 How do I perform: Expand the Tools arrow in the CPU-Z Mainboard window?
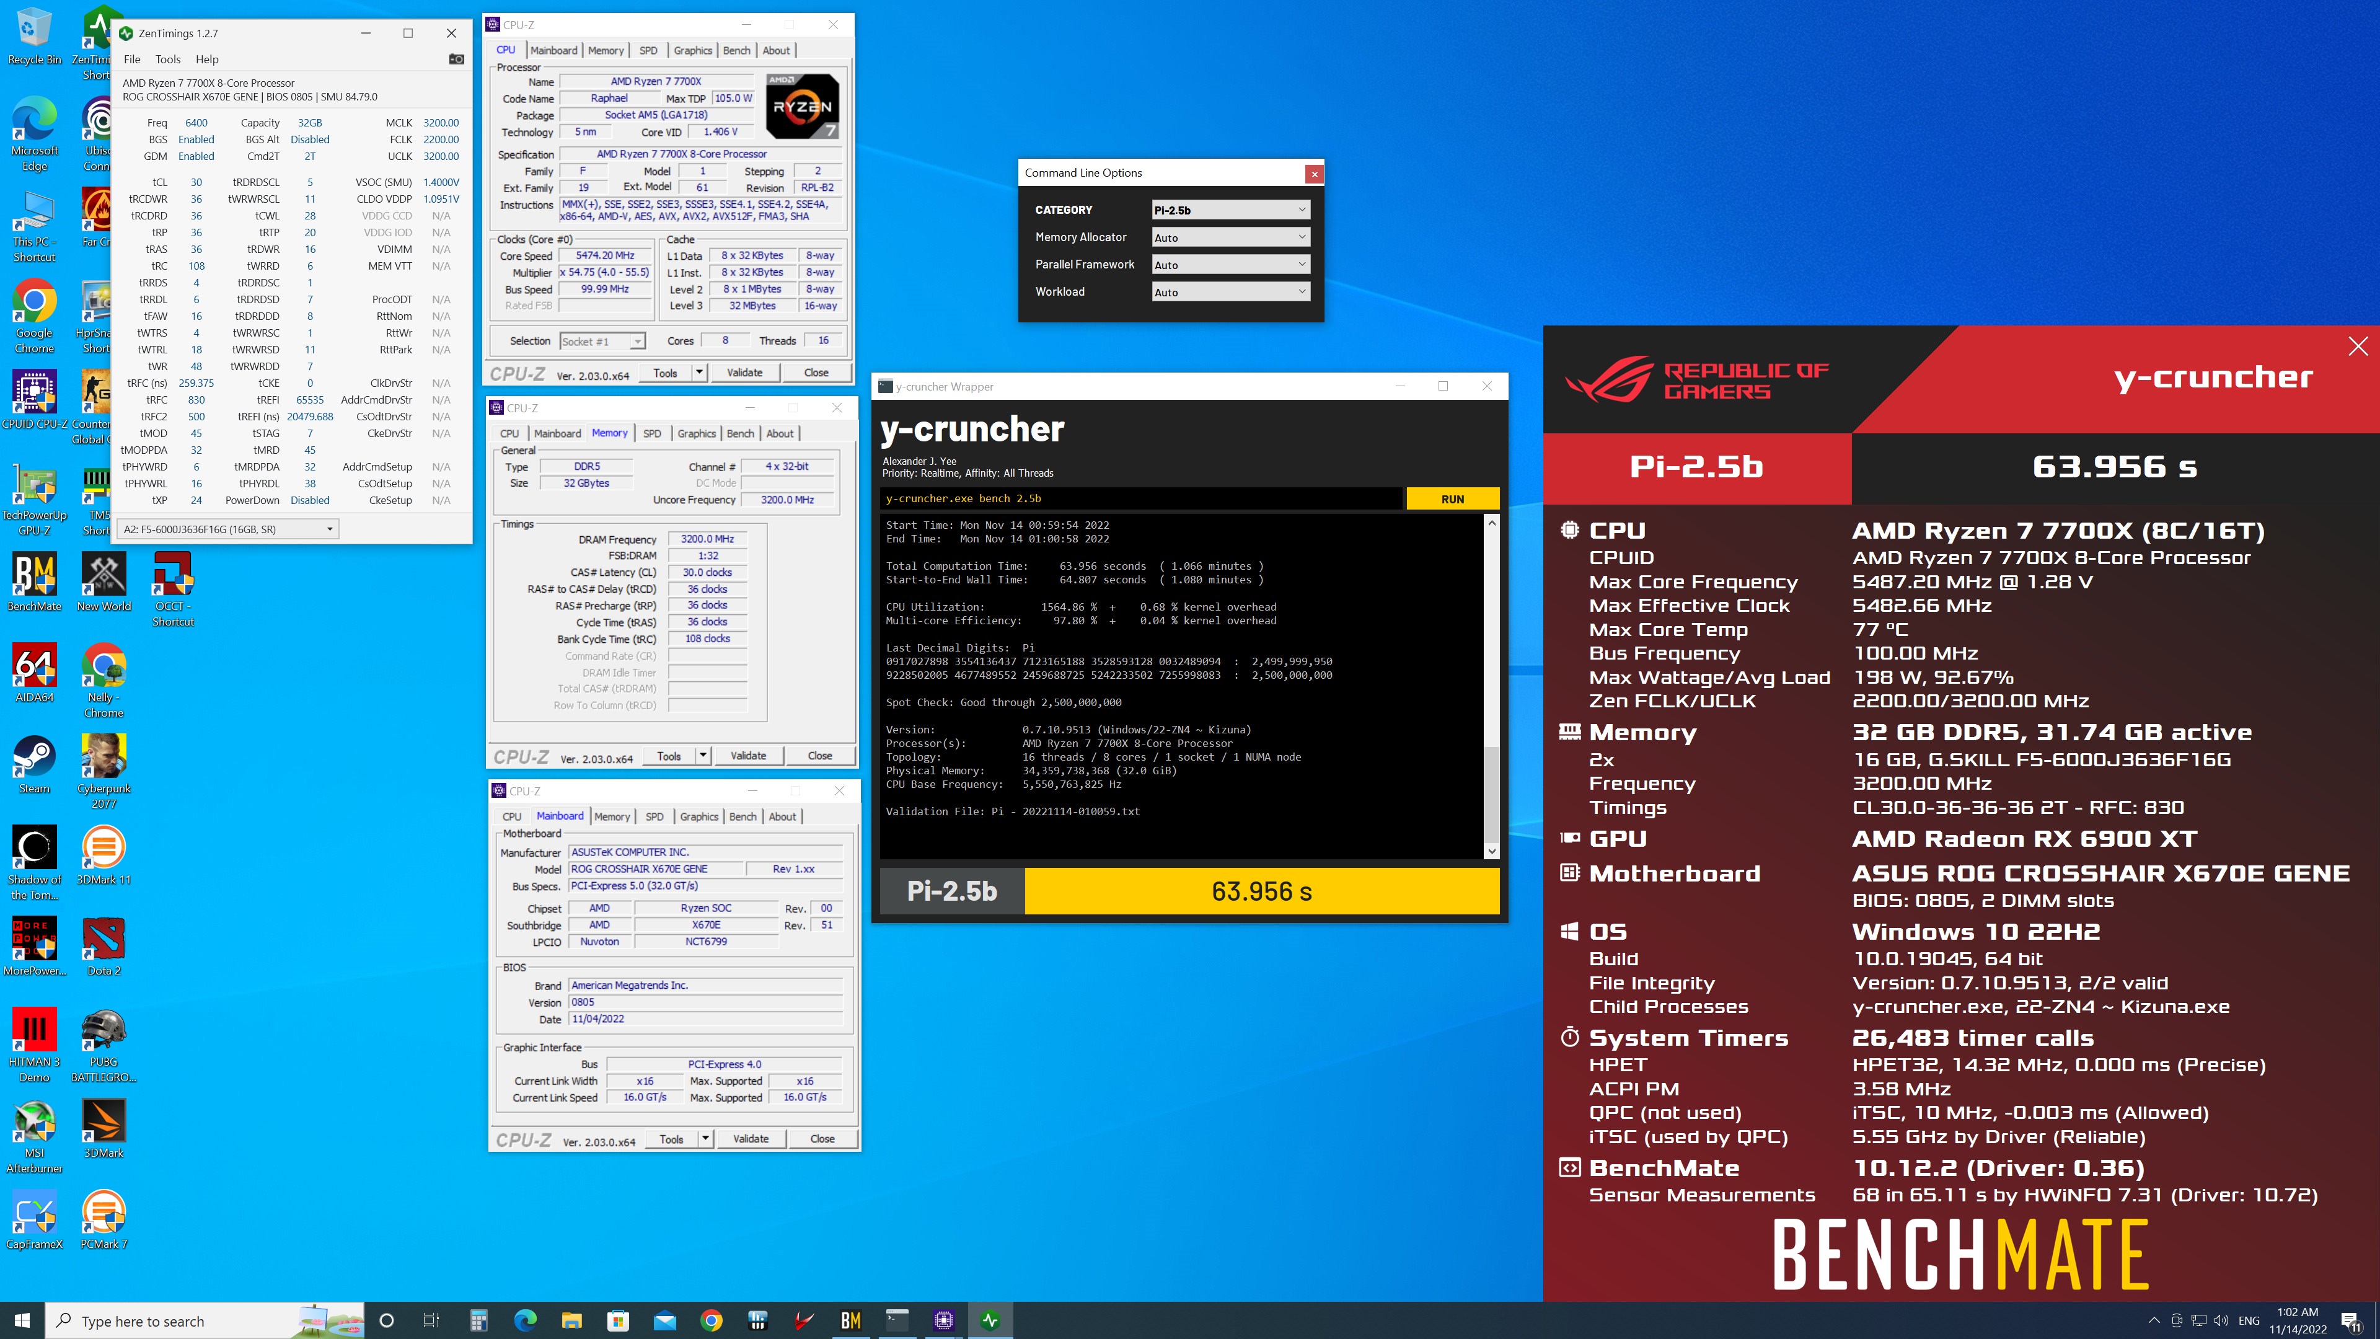tap(706, 1139)
